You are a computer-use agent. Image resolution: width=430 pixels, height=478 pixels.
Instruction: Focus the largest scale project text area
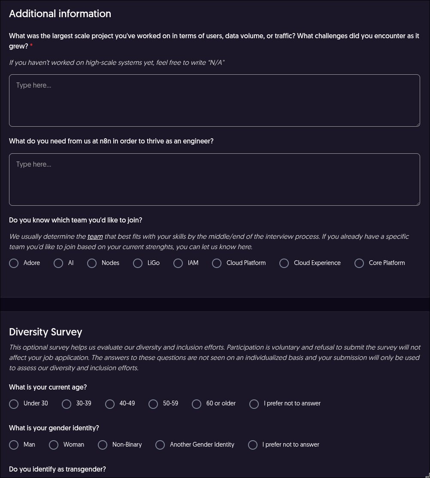coord(215,100)
